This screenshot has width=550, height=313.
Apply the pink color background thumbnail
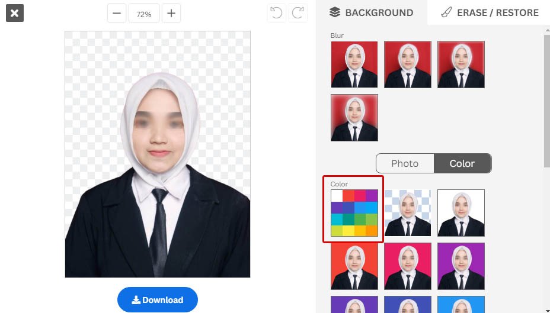[408, 266]
